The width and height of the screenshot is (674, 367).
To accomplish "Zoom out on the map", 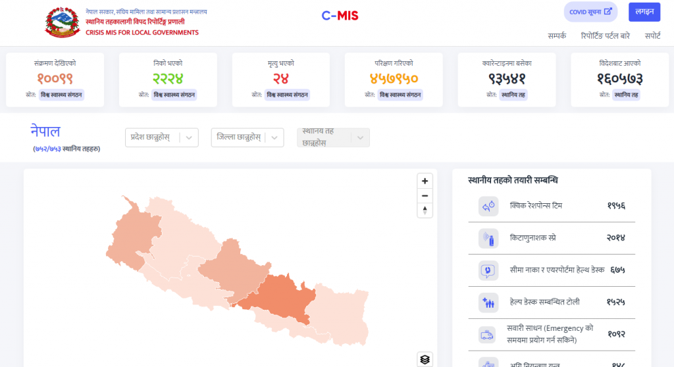I will pos(425,195).
